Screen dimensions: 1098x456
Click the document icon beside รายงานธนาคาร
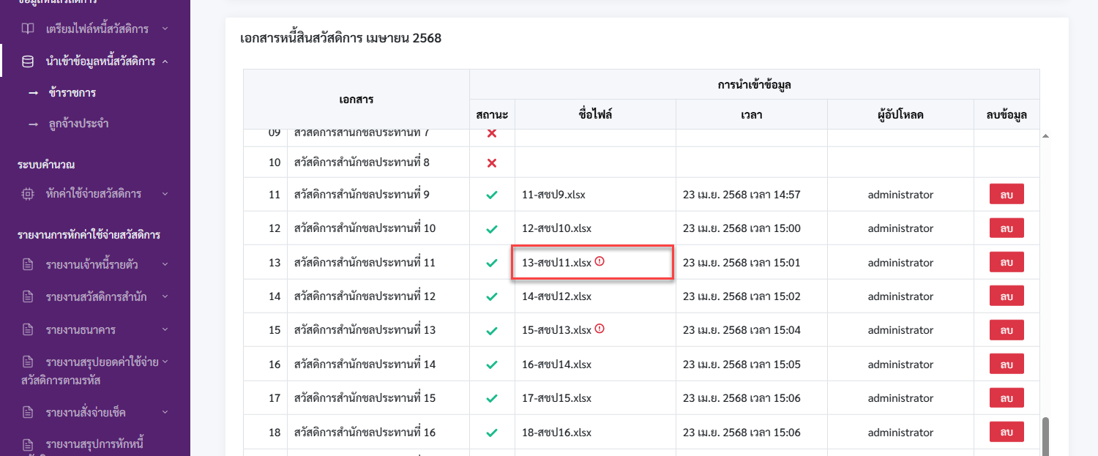(28, 330)
